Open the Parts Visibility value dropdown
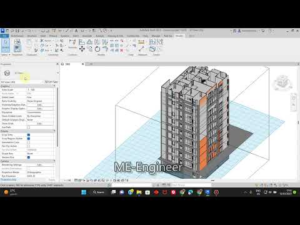This screenshot has width=300, height=225. point(41,101)
